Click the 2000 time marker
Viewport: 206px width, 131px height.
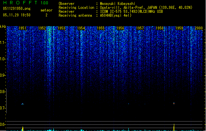pyautogui.click(x=199, y=28)
